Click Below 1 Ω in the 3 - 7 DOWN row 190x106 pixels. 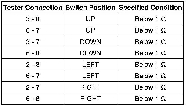(150, 42)
